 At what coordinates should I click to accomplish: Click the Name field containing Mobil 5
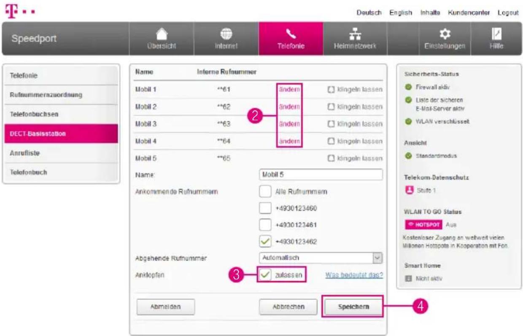coord(321,174)
